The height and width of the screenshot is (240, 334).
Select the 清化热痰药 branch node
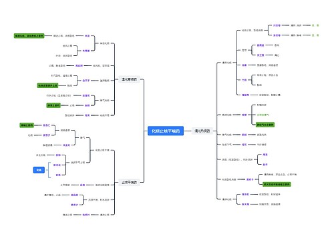[202, 131]
